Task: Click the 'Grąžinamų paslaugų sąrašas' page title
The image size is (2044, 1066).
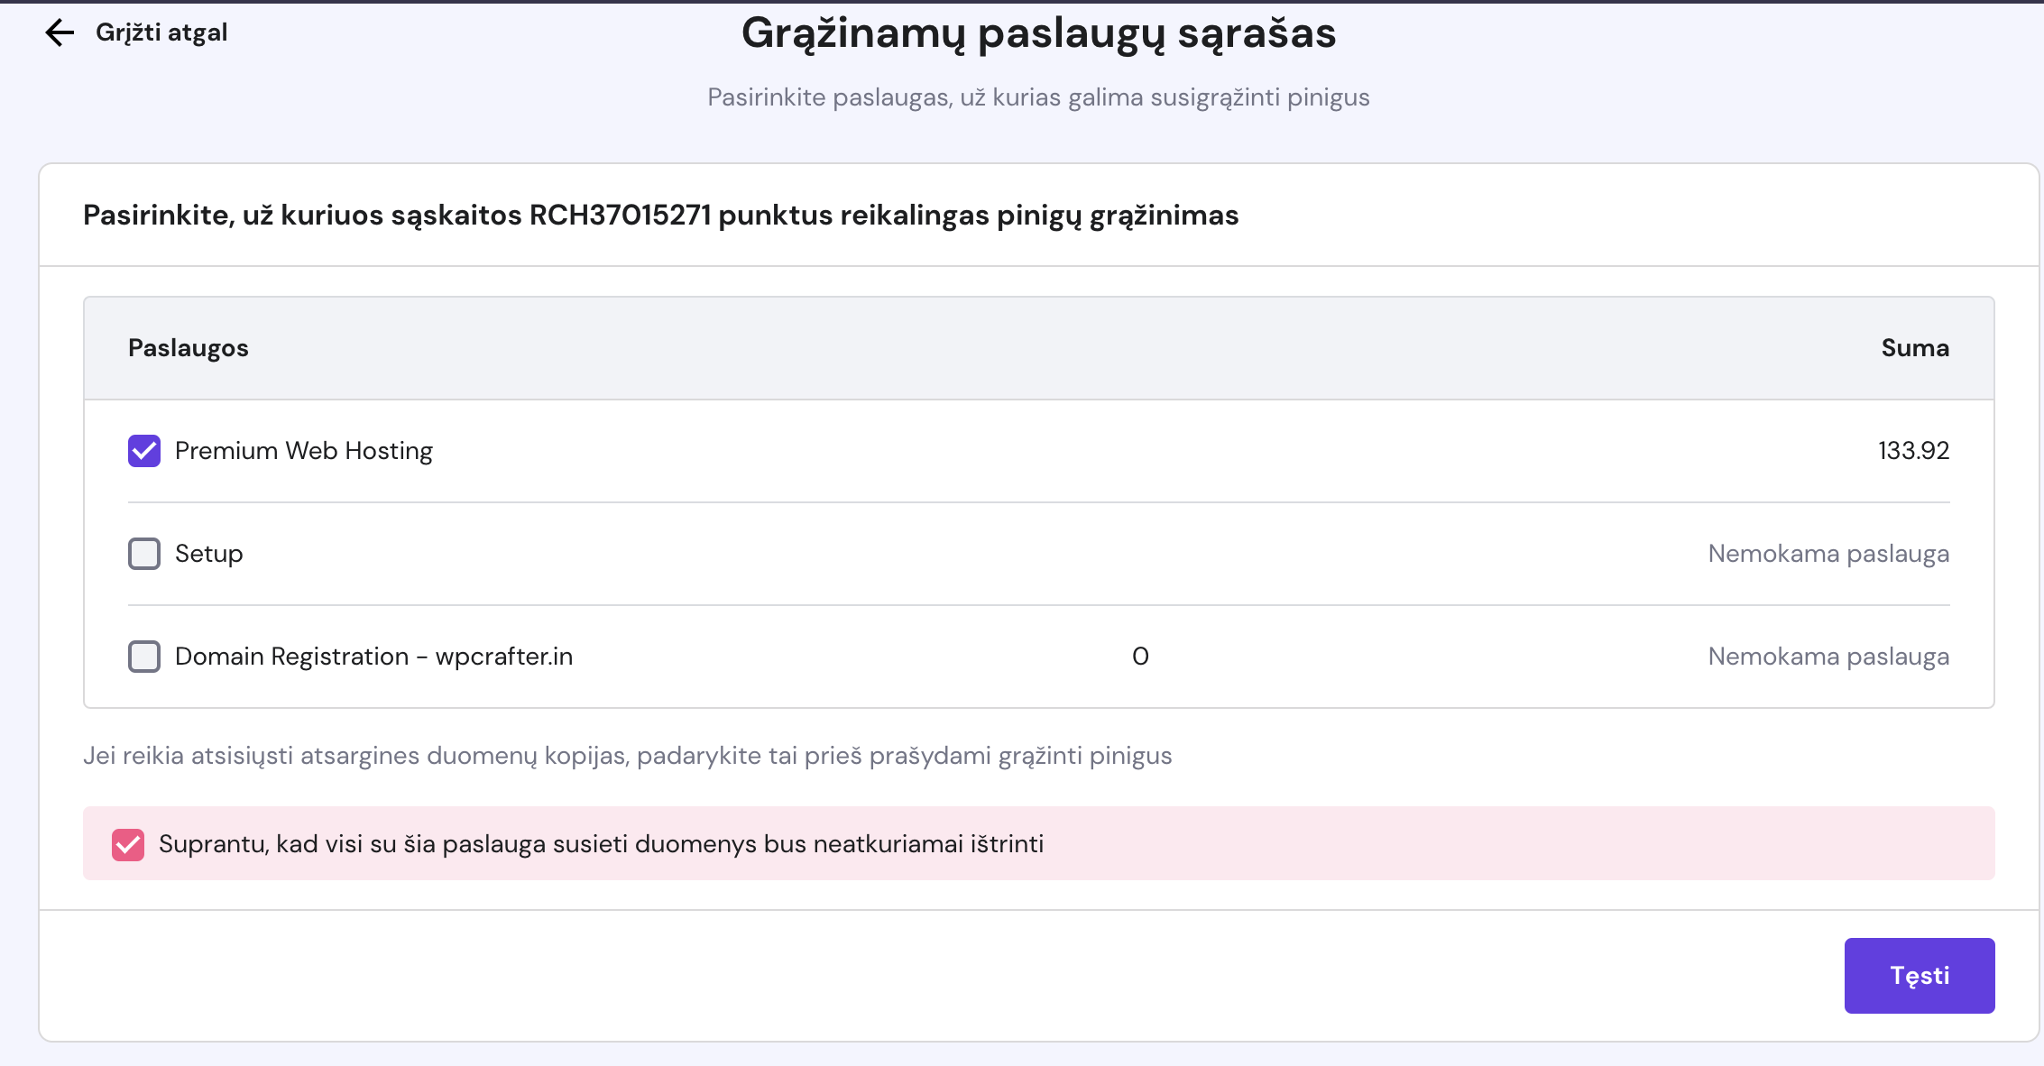Action: (x=1038, y=33)
